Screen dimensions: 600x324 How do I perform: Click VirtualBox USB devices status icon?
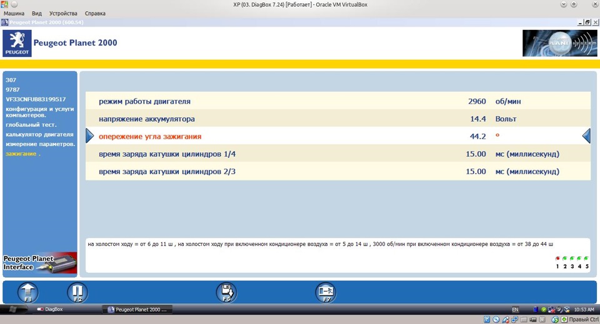(506, 320)
